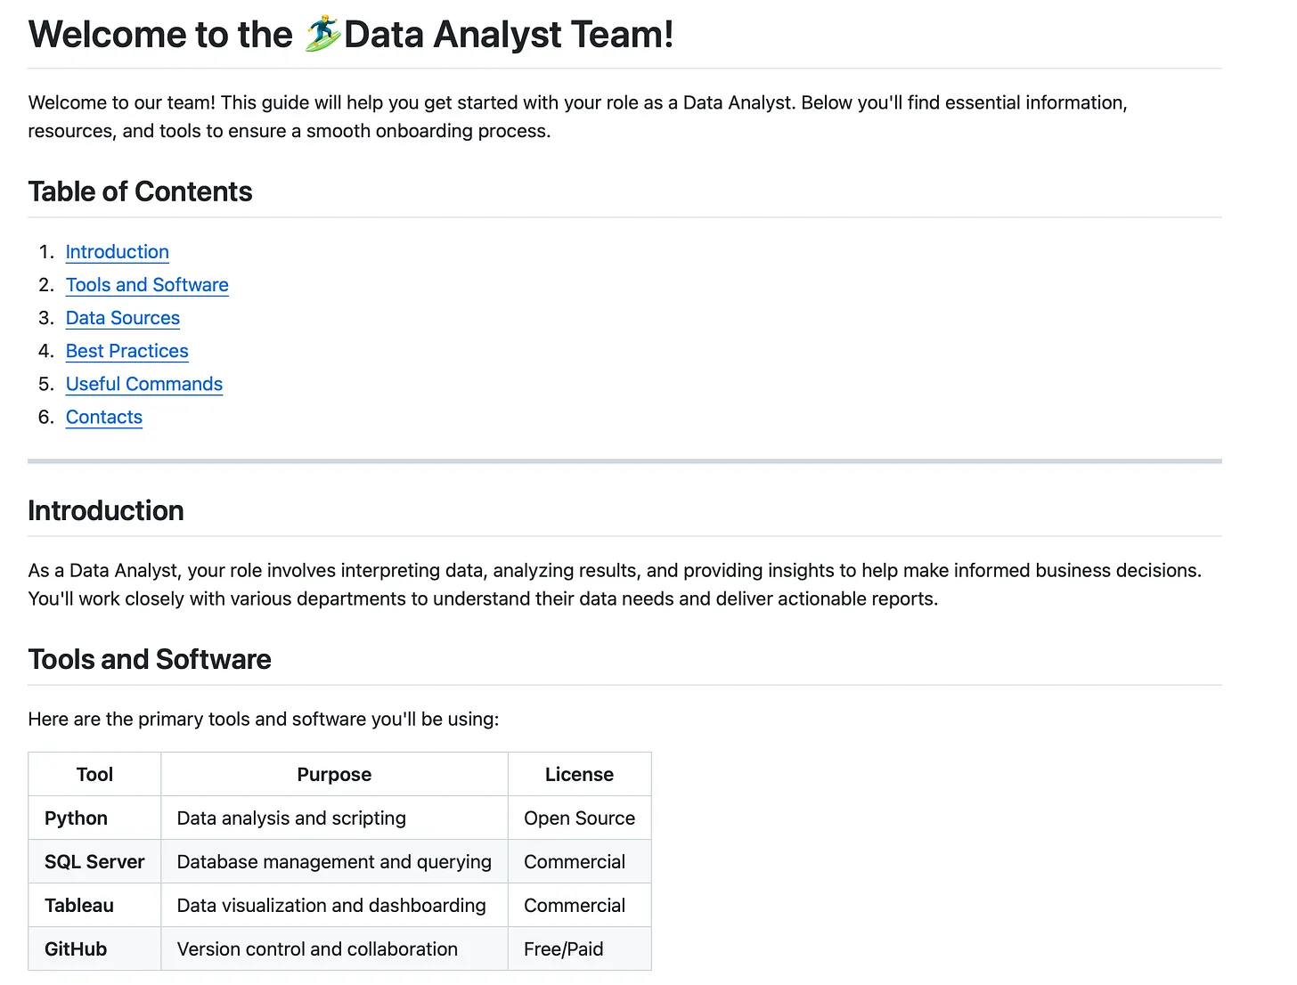Follow the Data Sources link
The width and height of the screenshot is (1297, 985).
(123, 318)
